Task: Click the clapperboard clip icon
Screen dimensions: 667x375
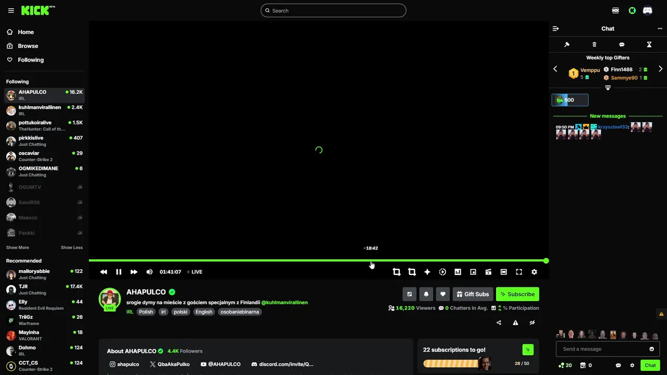Action: point(488,272)
